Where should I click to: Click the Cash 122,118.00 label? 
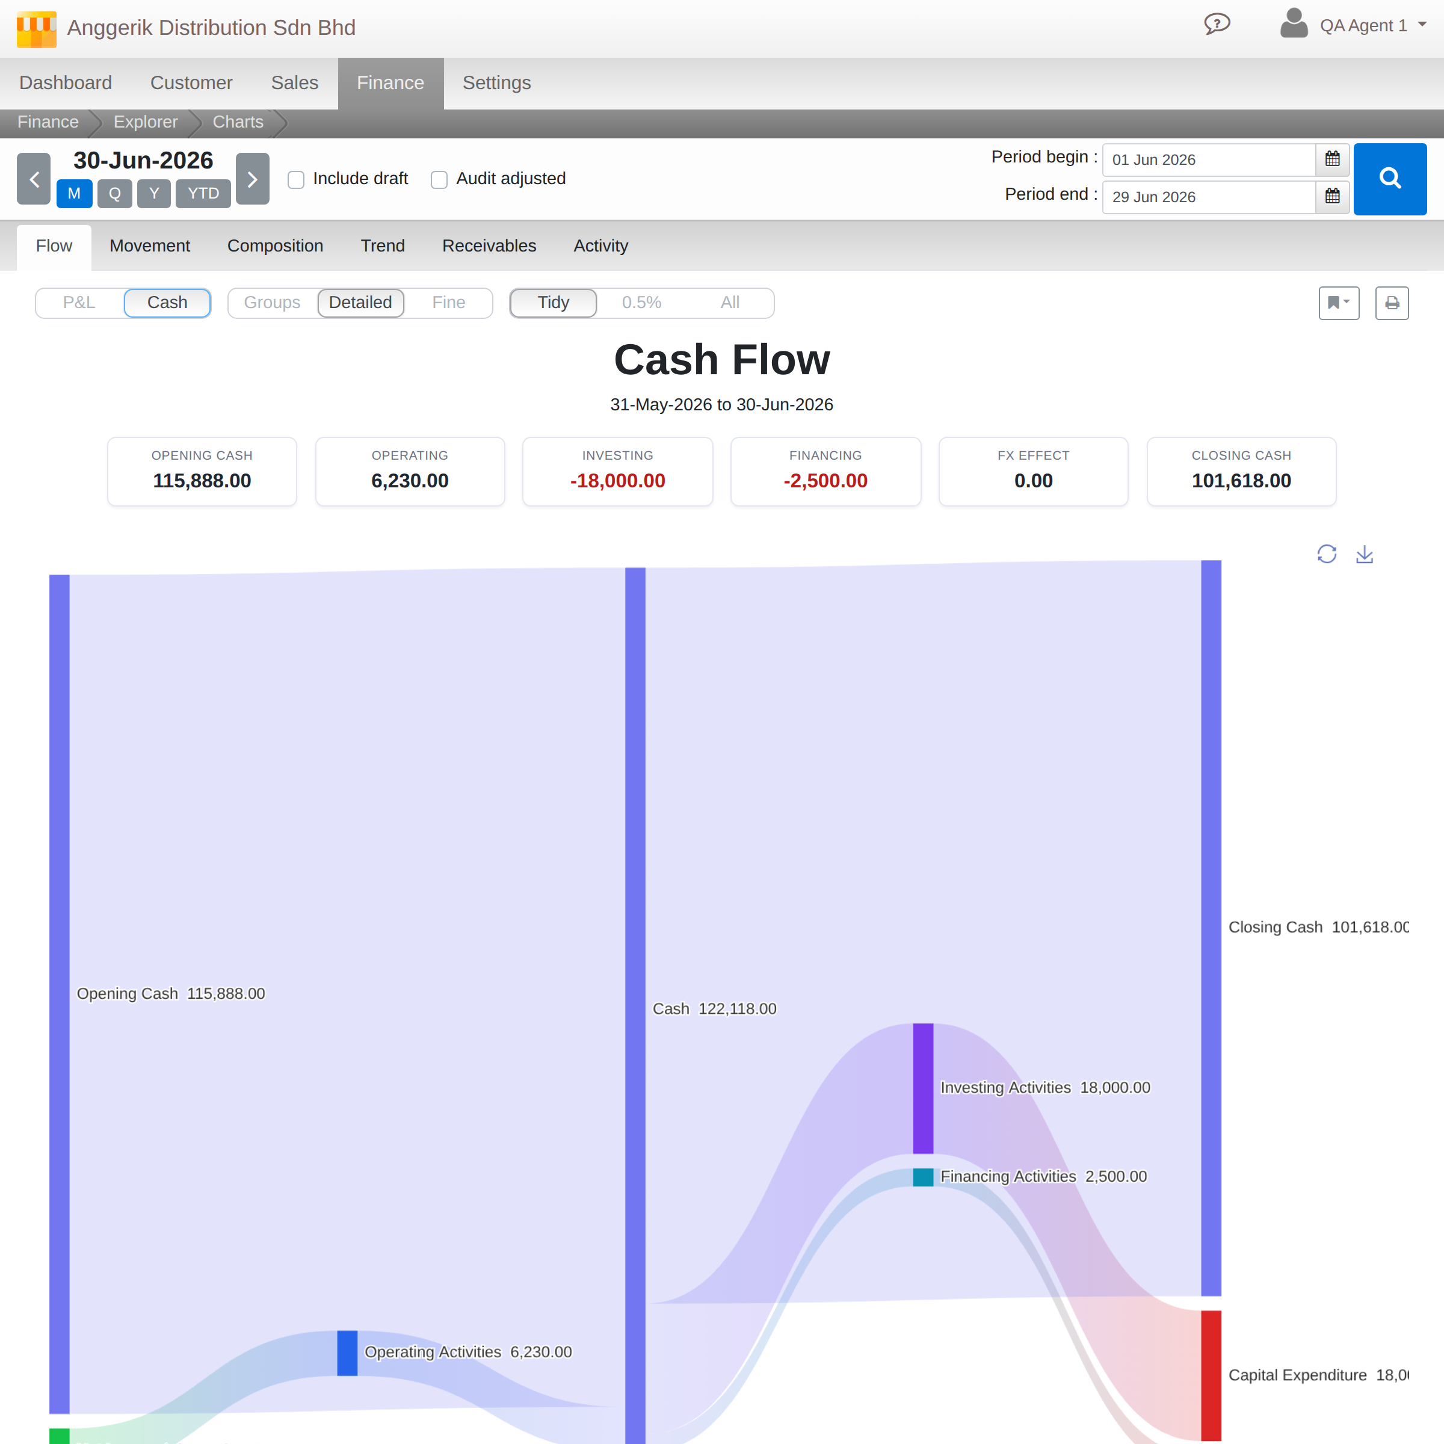tap(715, 1008)
